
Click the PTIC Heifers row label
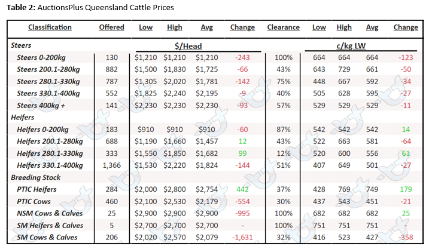pyautogui.click(x=36, y=189)
